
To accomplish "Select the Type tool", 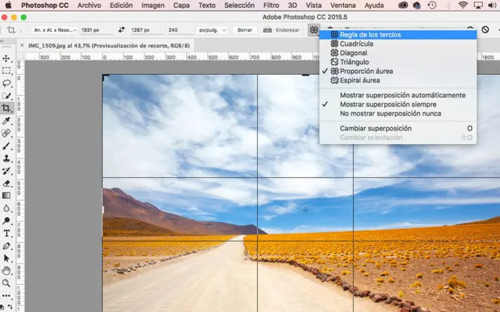I will click(x=6, y=233).
